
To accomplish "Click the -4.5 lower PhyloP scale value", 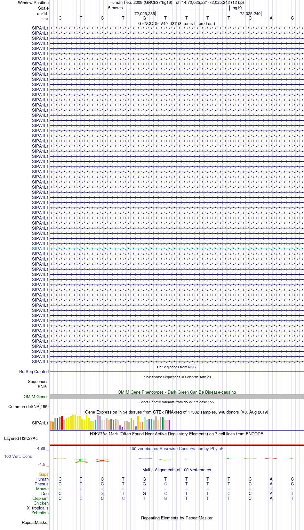I will (42, 465).
